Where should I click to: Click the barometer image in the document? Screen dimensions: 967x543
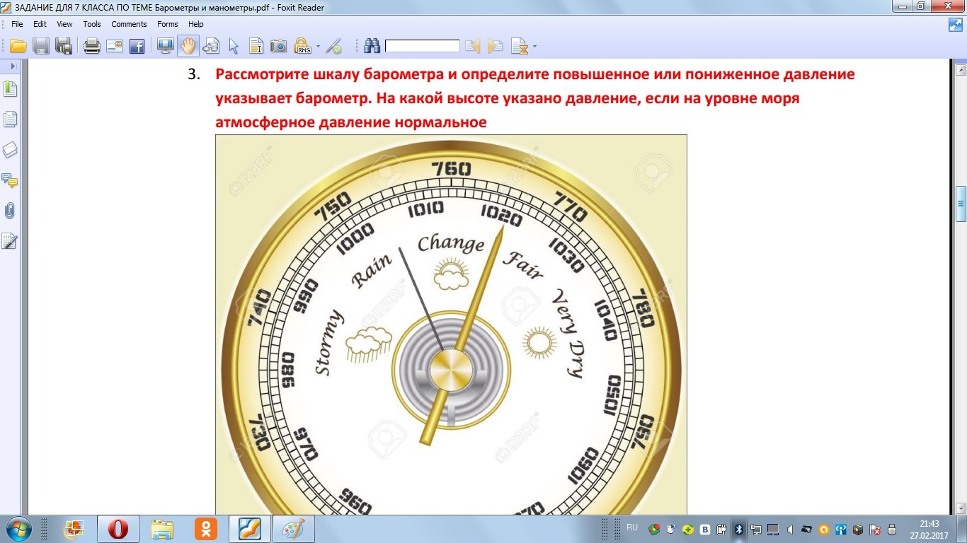click(x=451, y=325)
